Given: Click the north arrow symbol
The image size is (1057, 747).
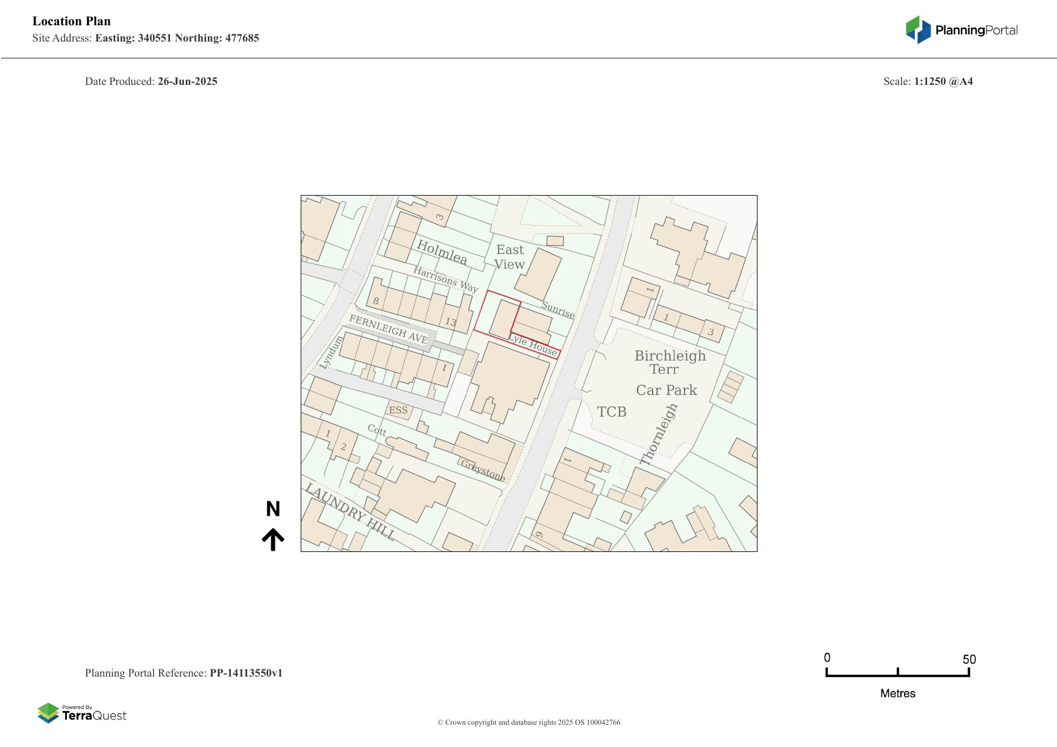Looking at the screenshot, I should [x=273, y=539].
